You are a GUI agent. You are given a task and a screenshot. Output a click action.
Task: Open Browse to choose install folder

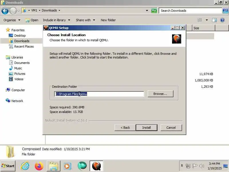160,94
